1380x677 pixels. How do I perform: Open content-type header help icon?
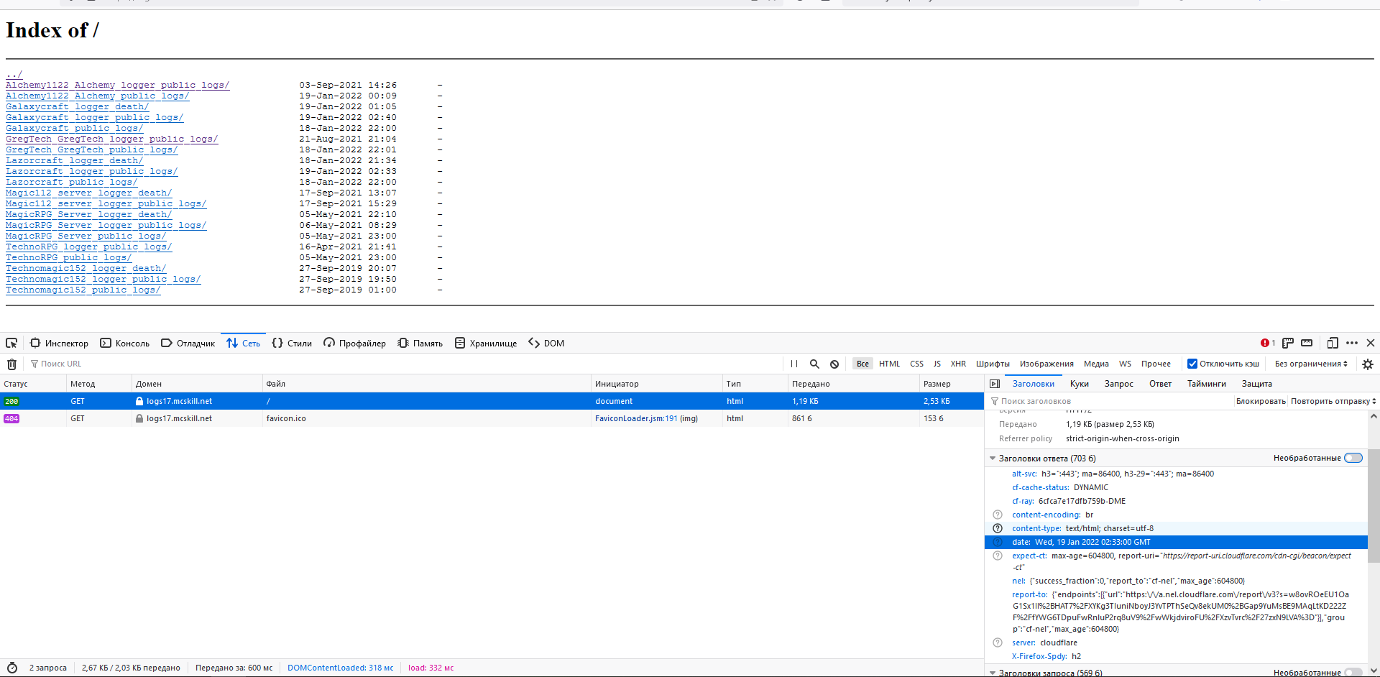(x=998, y=528)
